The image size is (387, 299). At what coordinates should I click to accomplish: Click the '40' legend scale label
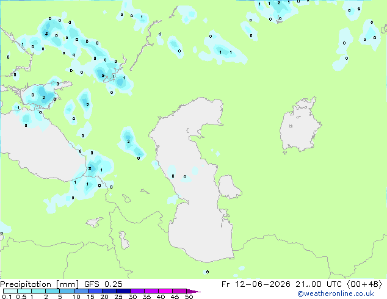click(x=161, y=297)
